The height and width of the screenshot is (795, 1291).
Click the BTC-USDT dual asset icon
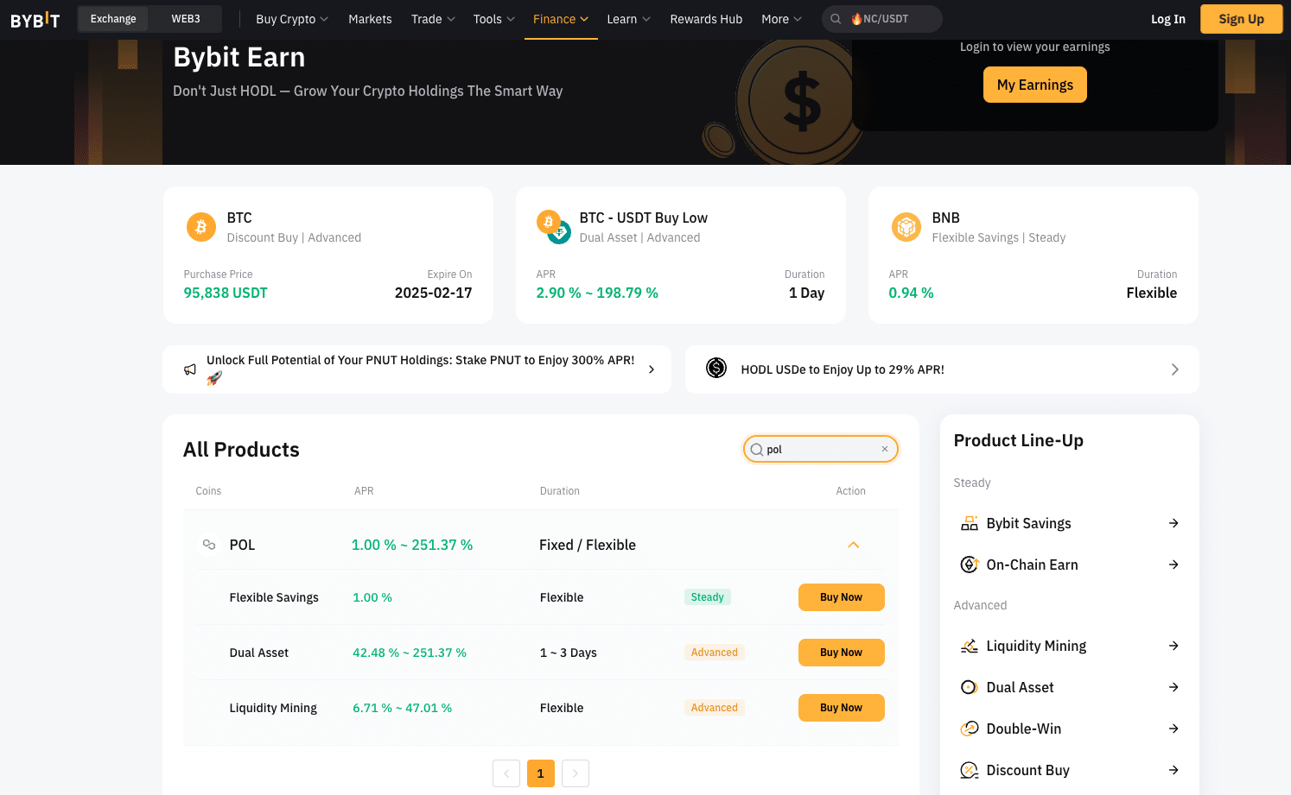[553, 227]
